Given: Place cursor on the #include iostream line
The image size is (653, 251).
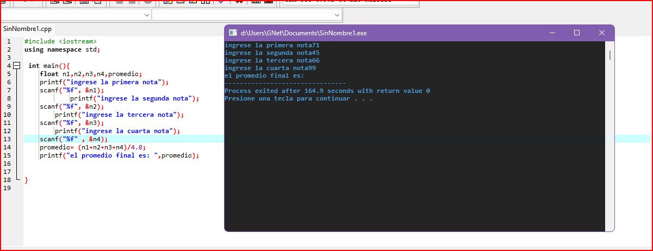Looking at the screenshot, I should point(60,41).
